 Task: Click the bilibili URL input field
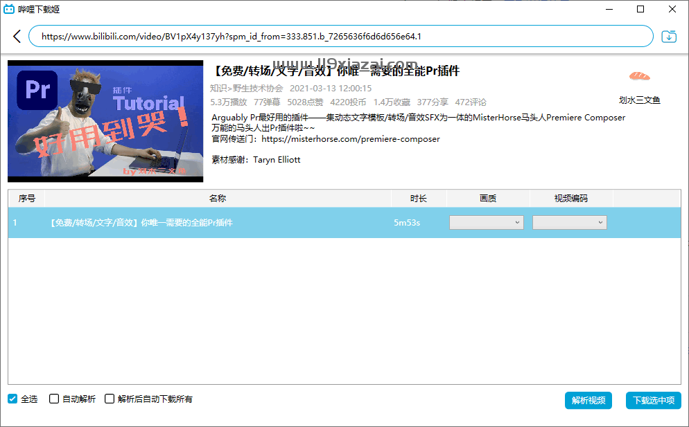pos(341,37)
